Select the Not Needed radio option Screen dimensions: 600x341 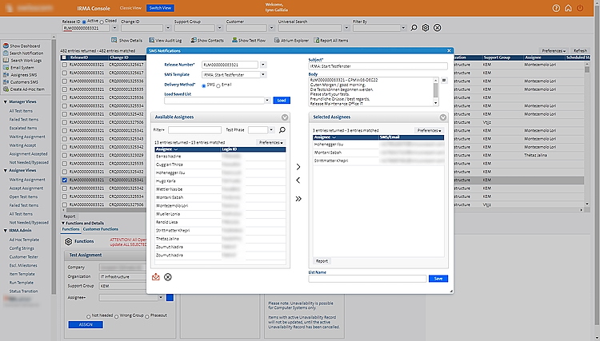point(89,315)
